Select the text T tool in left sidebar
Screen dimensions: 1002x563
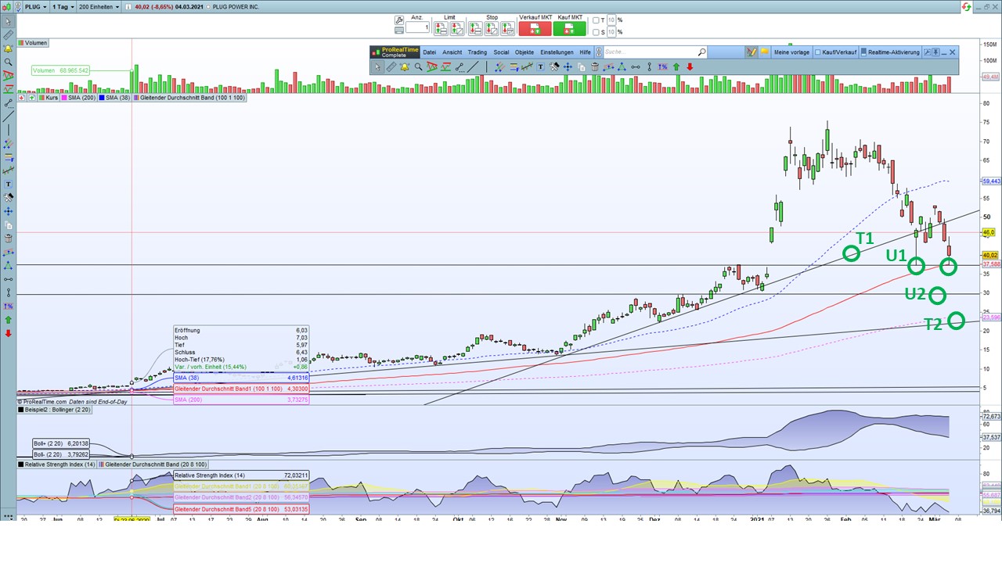8,185
